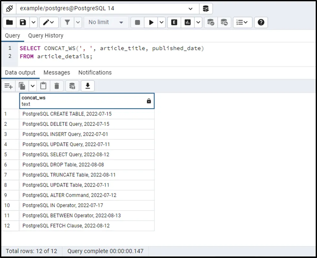Click the Explain (E) query button
The width and height of the screenshot is (317, 258).
[174, 22]
